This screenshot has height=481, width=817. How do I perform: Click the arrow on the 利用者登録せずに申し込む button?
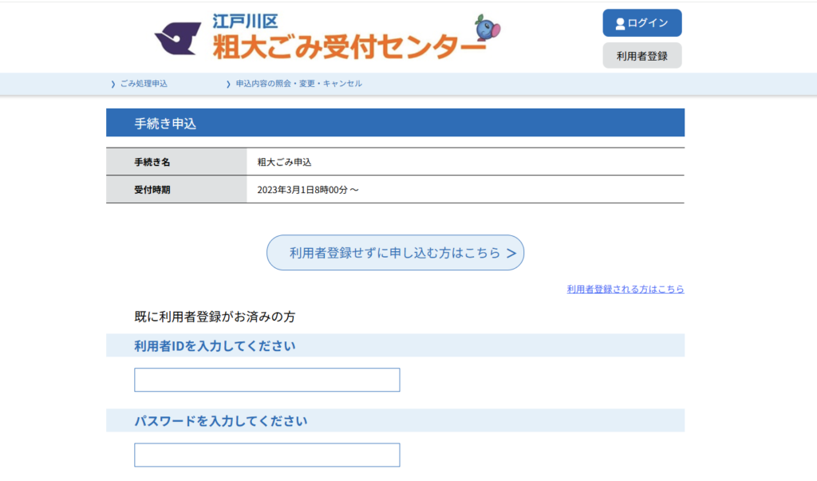511,254
